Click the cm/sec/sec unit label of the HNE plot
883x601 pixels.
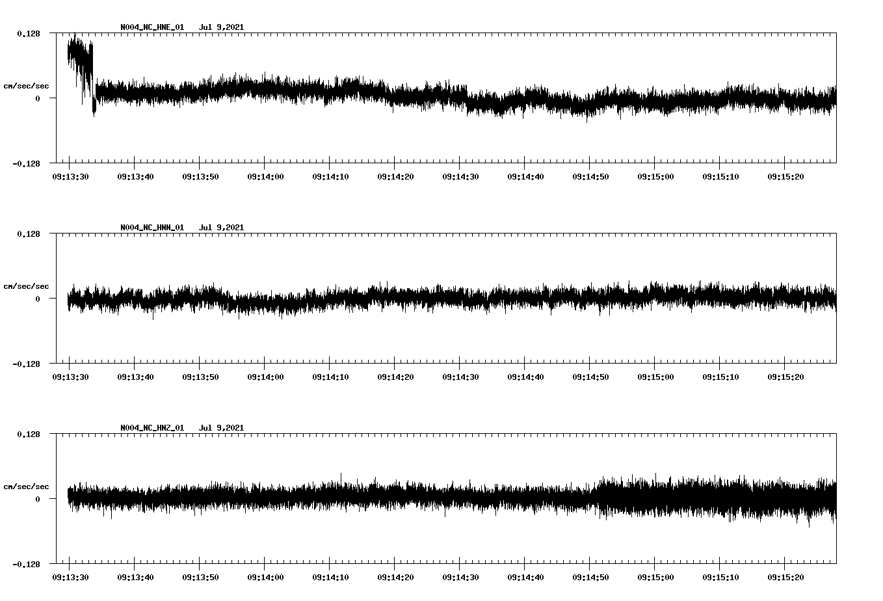[26, 86]
